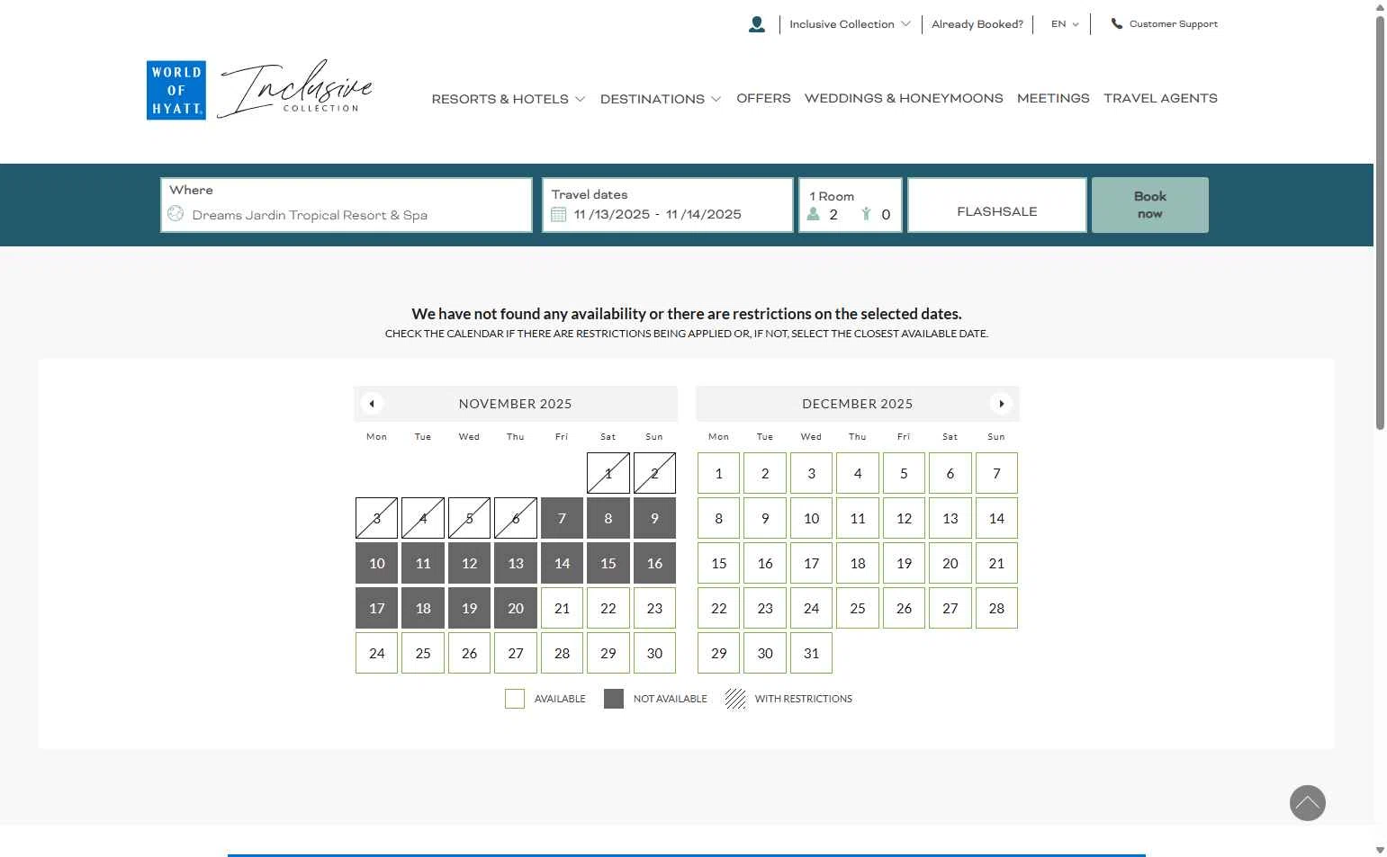Select November 23 in the calendar

654,608
